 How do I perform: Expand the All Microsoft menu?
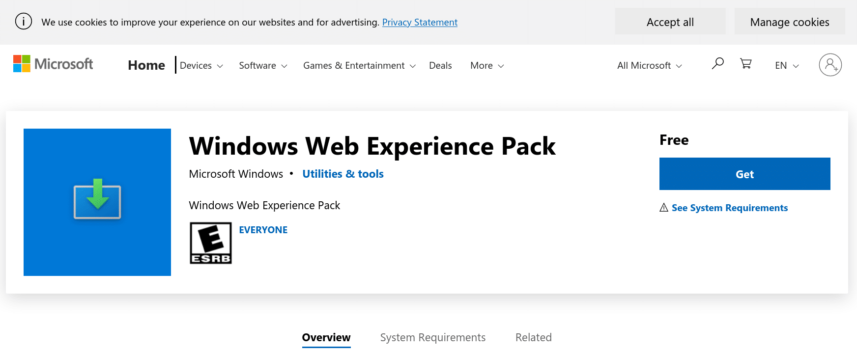point(650,65)
